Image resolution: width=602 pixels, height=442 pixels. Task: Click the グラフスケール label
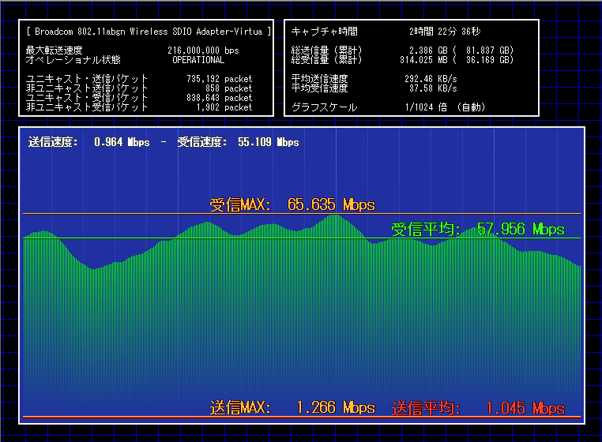pos(325,107)
